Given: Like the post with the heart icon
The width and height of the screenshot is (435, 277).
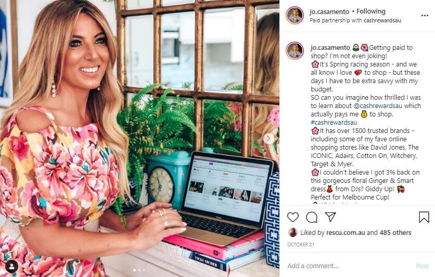Looking at the screenshot, I should pyautogui.click(x=292, y=217).
